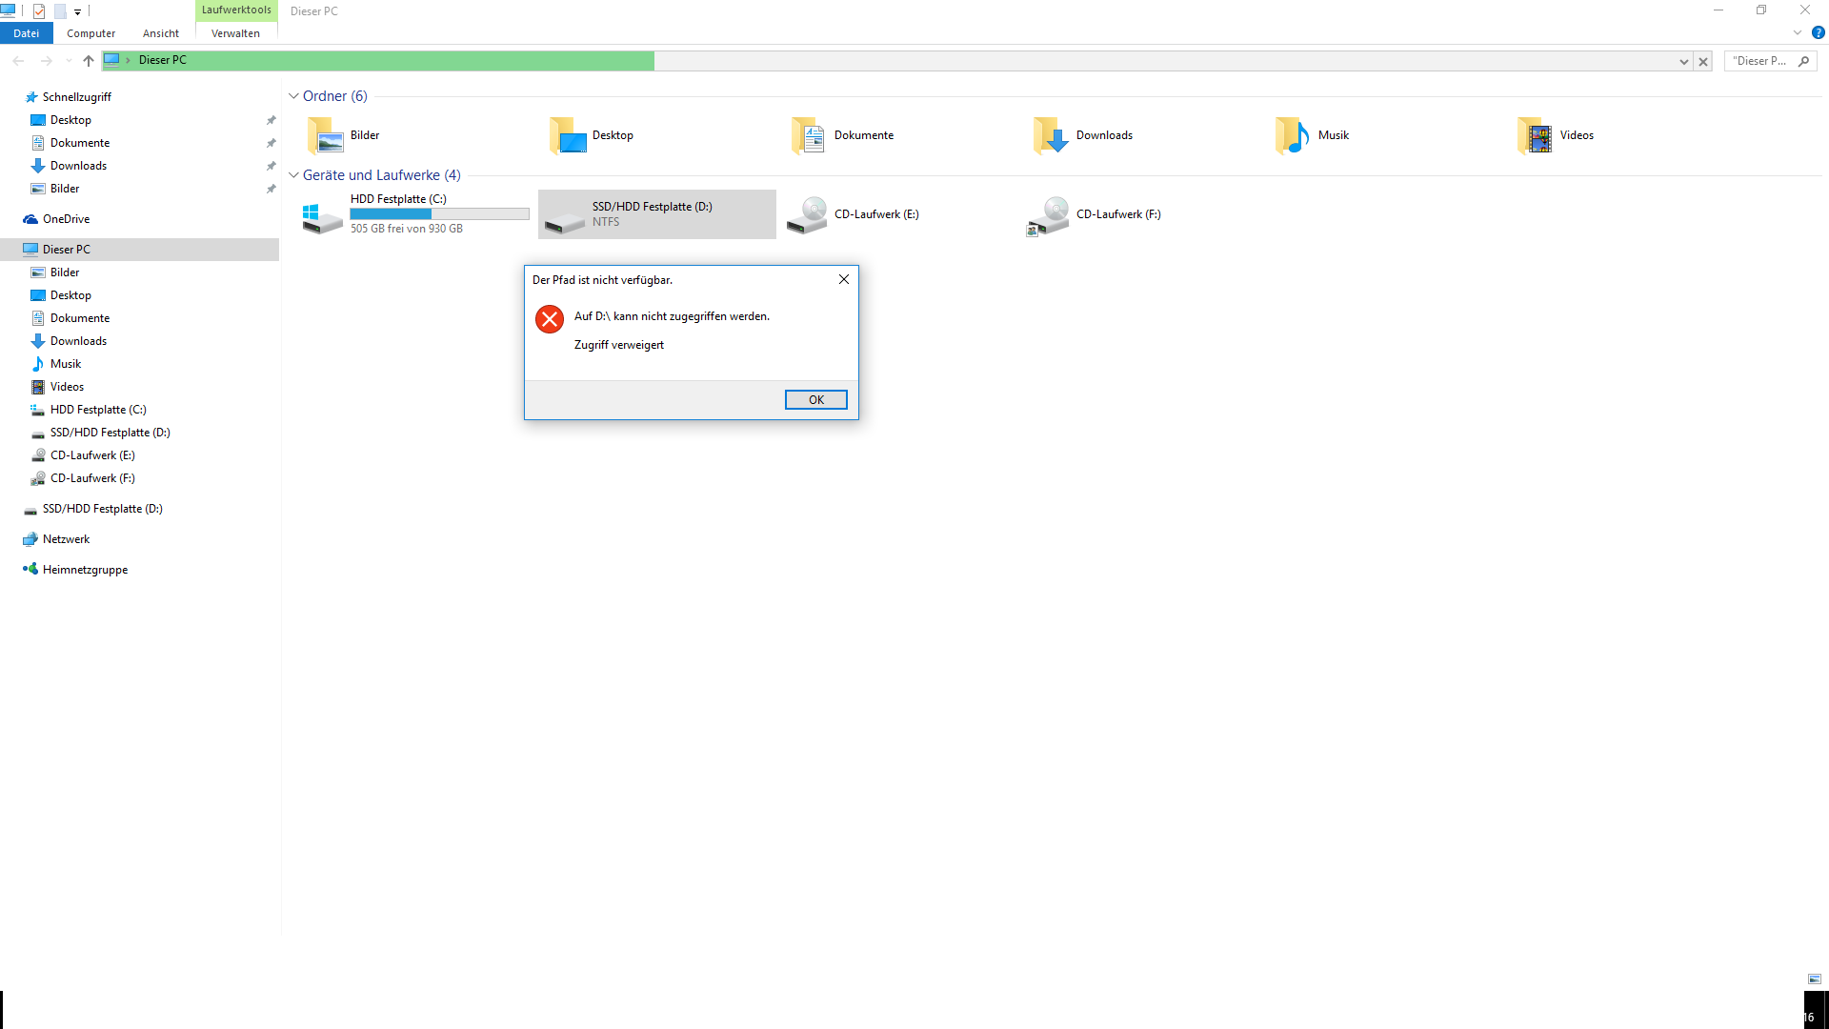The image size is (1829, 1029).
Task: Open the ribbon help question icon
Action: (1818, 32)
